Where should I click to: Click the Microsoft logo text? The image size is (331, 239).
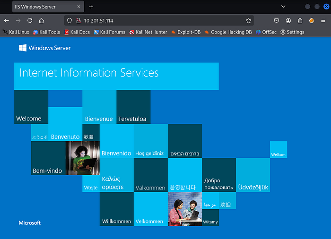pos(29,223)
